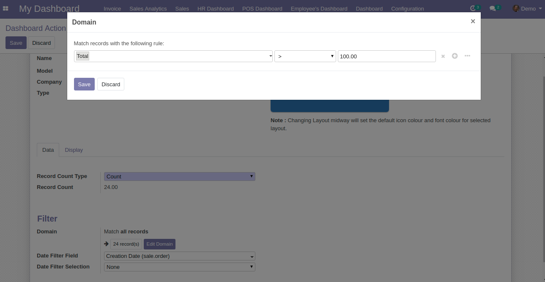This screenshot has height=282, width=545.
Task: Close the Domain dialog
Action: tap(473, 21)
